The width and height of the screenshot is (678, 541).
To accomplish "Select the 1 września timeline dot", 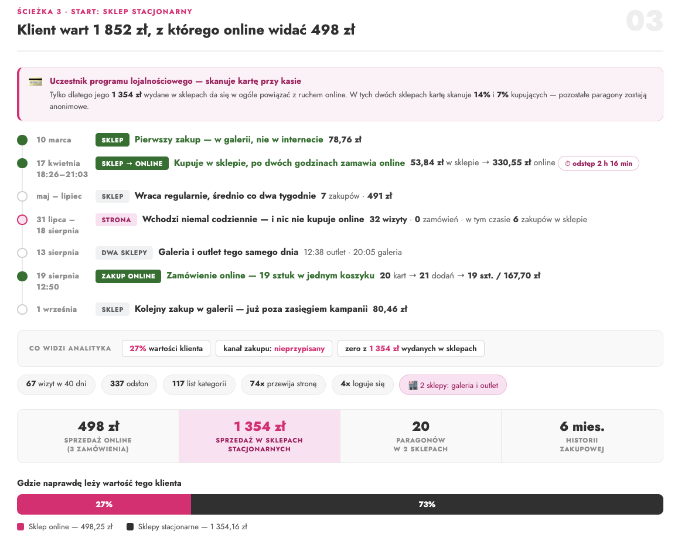I will [22, 309].
